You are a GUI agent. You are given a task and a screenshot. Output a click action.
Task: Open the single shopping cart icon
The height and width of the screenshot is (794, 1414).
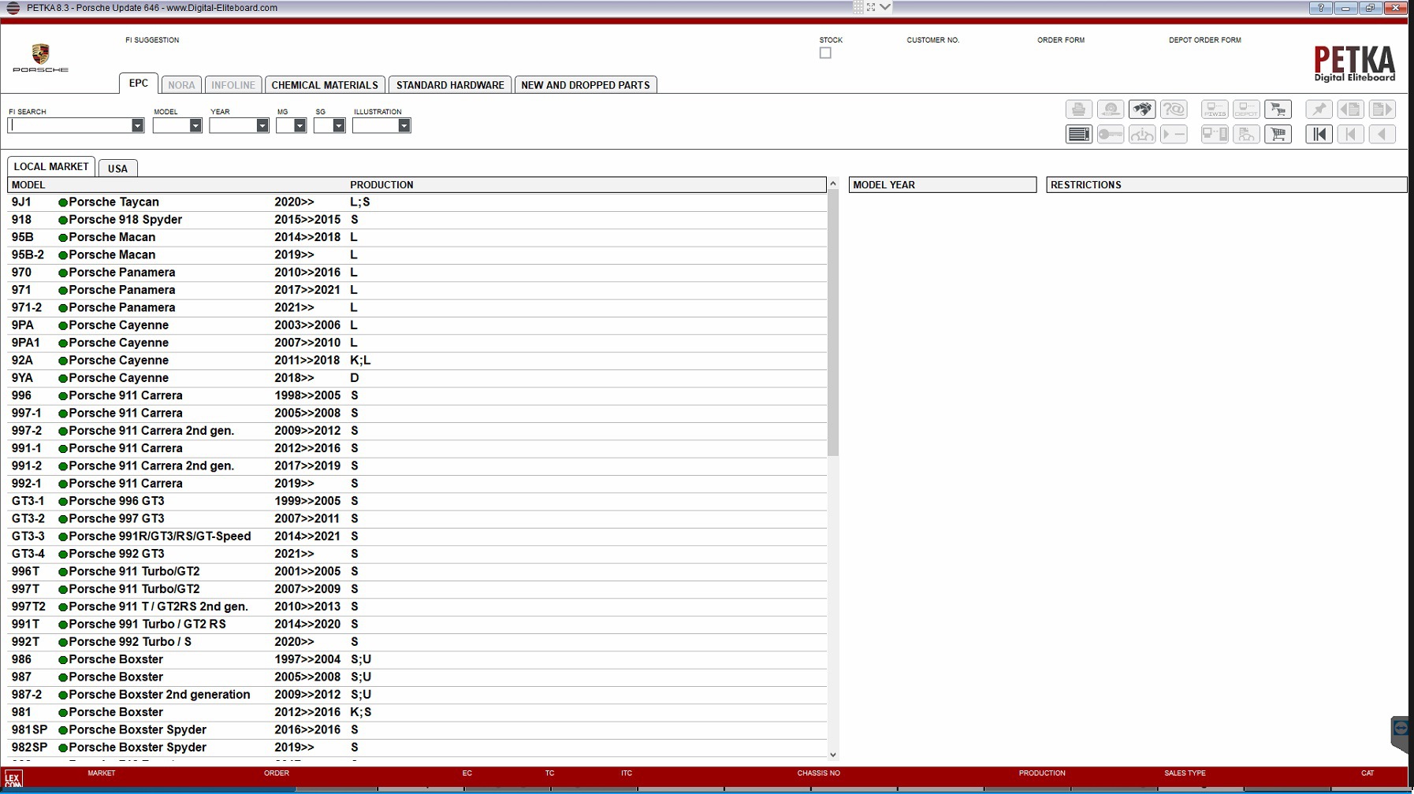pos(1278,135)
